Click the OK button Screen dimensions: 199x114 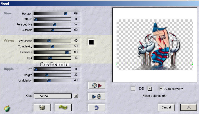click(189, 107)
